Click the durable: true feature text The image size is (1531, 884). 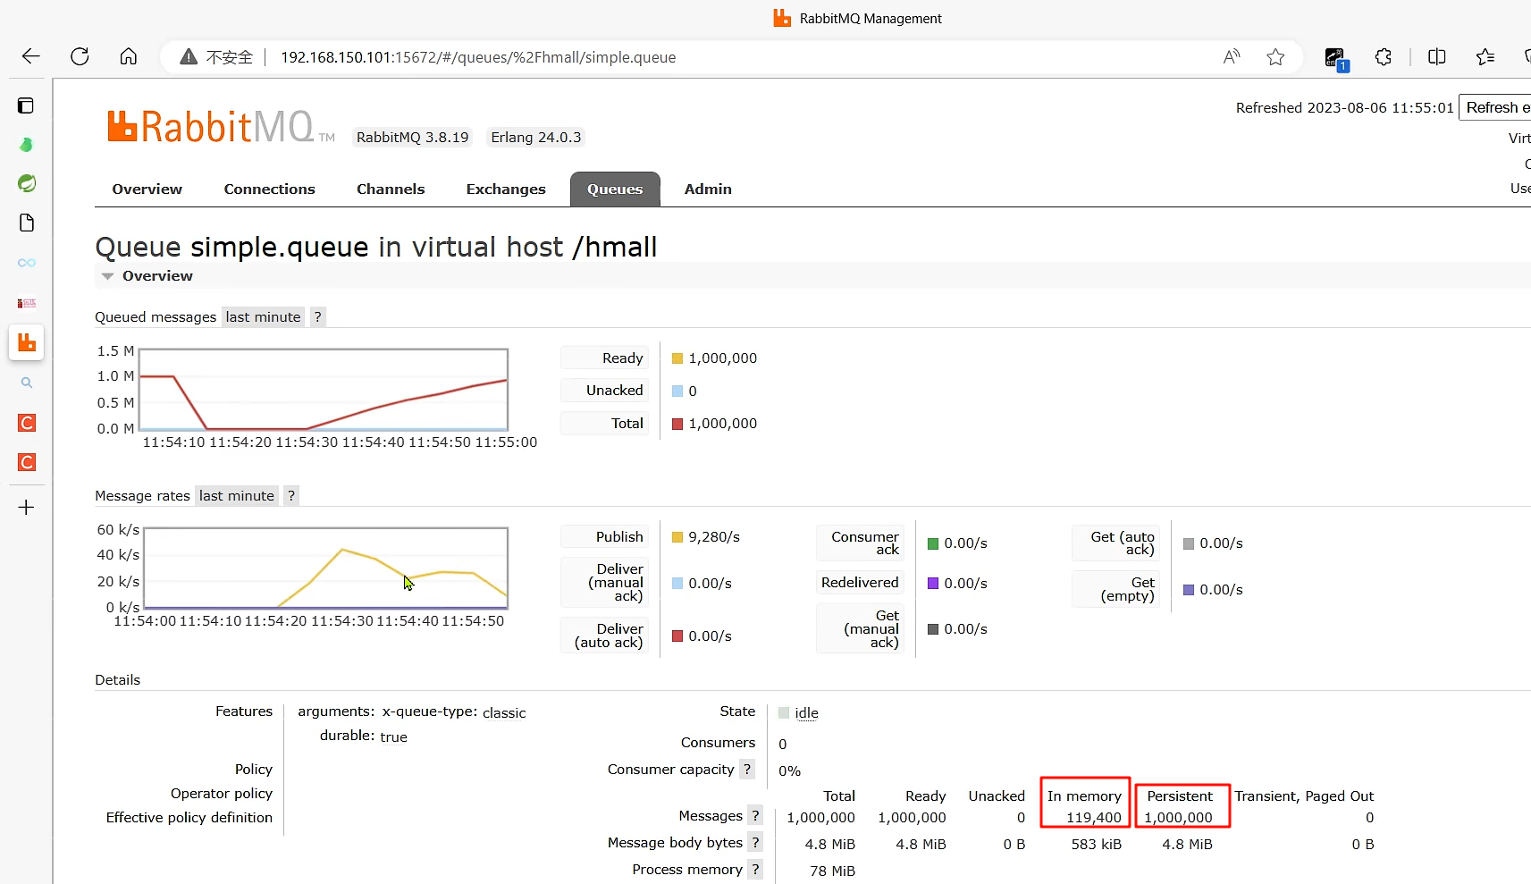click(364, 736)
